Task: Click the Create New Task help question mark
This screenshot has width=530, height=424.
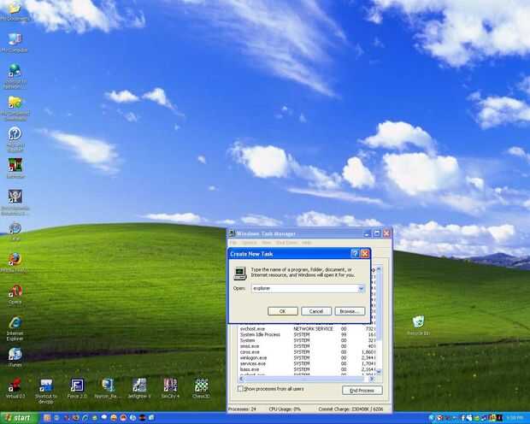Action: point(355,254)
